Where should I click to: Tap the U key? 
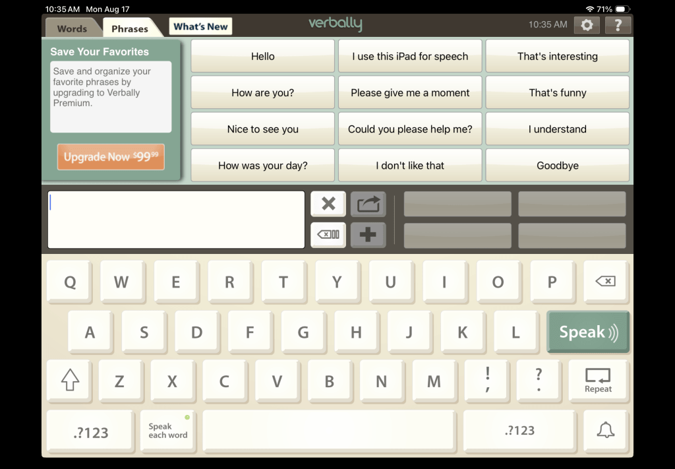(x=390, y=281)
